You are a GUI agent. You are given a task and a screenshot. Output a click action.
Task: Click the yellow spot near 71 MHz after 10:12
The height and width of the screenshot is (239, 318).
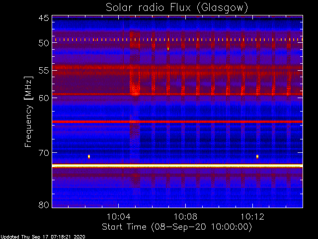point(257,156)
